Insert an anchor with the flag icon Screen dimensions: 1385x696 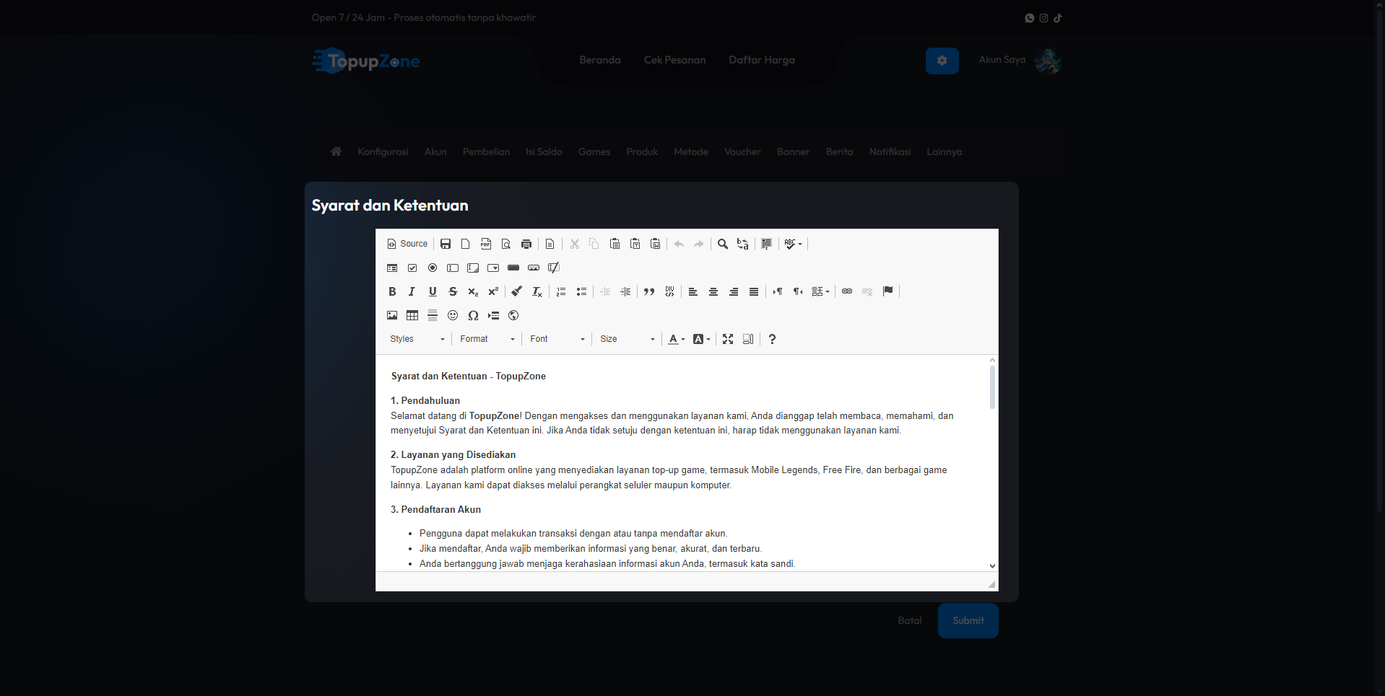point(887,291)
